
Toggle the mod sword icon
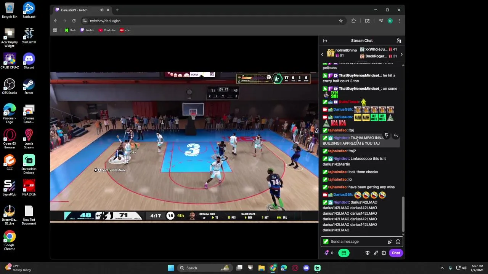[376, 253]
